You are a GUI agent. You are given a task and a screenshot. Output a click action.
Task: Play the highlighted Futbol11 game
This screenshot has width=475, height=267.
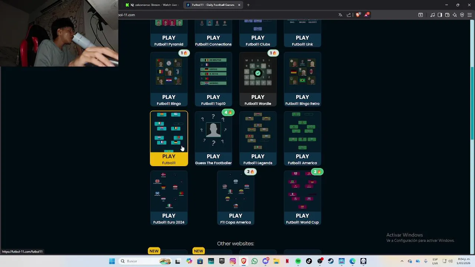click(x=169, y=139)
